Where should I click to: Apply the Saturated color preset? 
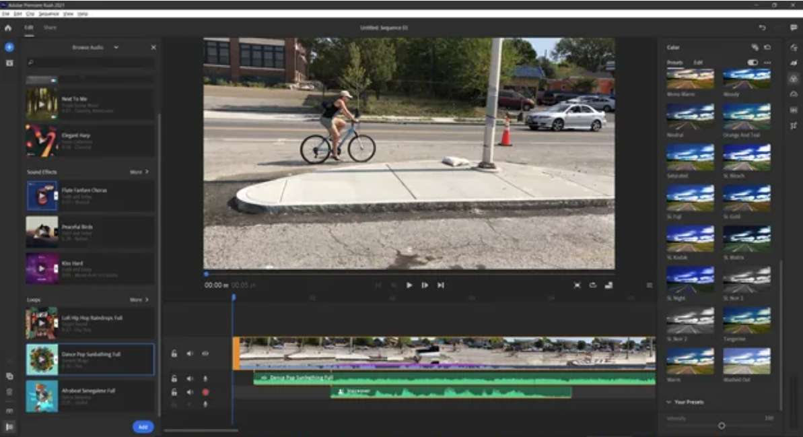(691, 158)
